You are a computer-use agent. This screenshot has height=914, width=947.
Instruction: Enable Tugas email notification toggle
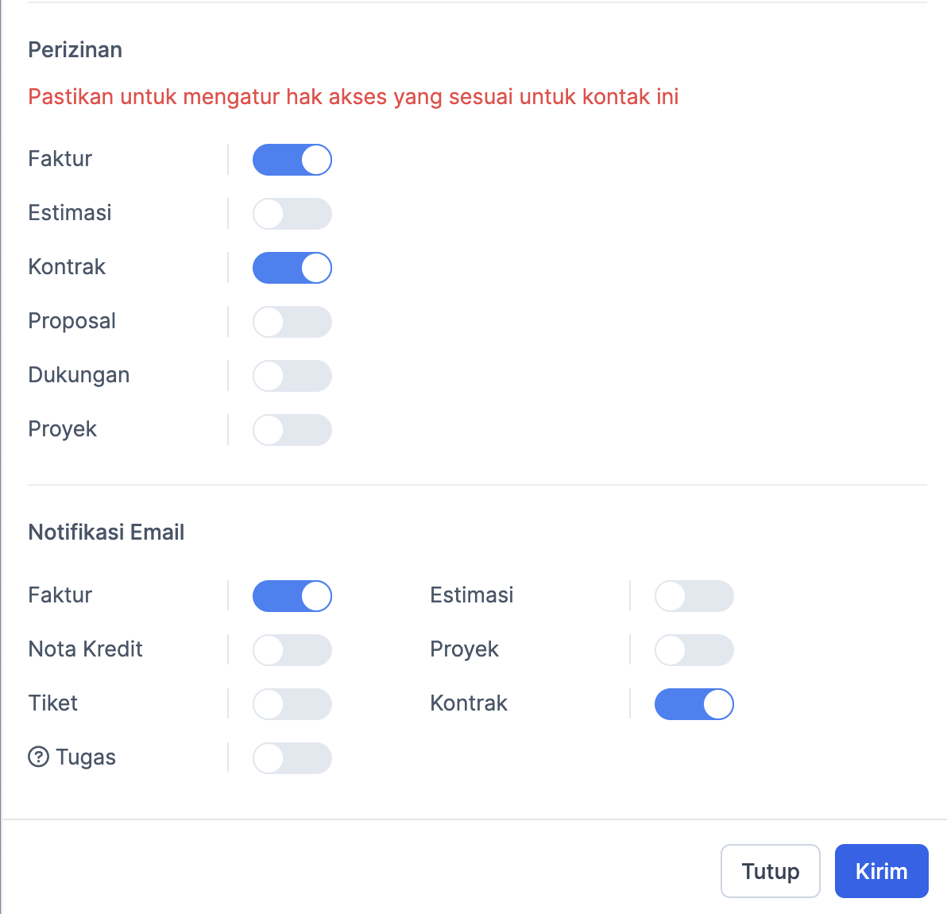292,758
